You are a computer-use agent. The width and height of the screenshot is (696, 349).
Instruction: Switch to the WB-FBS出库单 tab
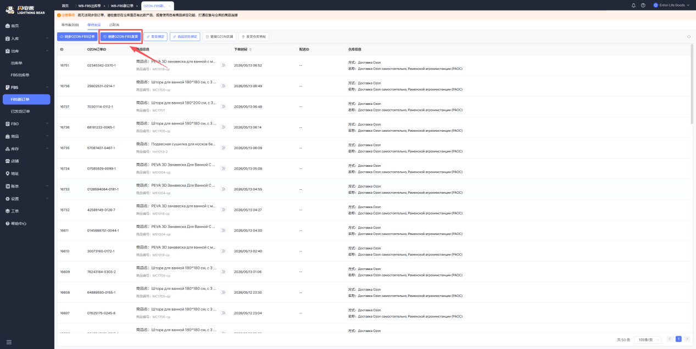coord(91,5)
